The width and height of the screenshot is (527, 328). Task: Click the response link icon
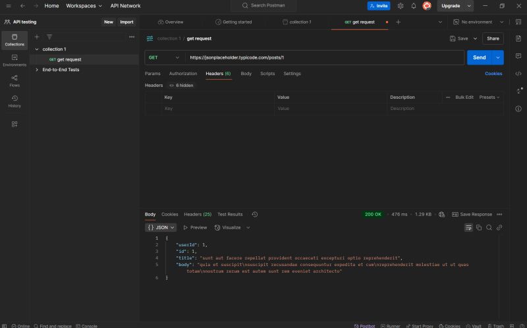[x=499, y=227]
